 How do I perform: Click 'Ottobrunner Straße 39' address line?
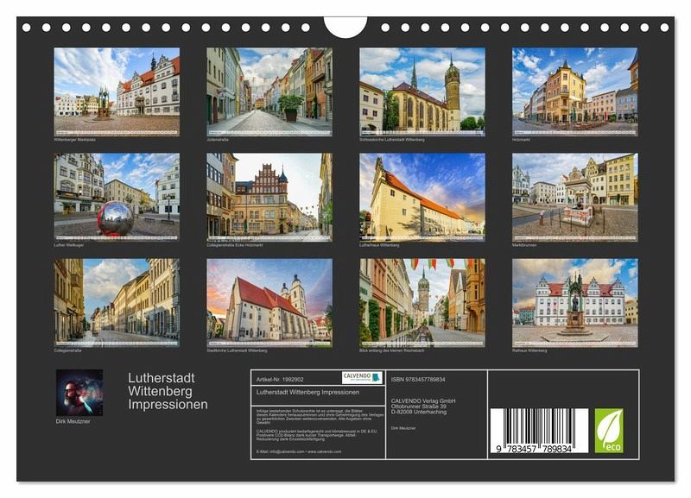(x=419, y=407)
